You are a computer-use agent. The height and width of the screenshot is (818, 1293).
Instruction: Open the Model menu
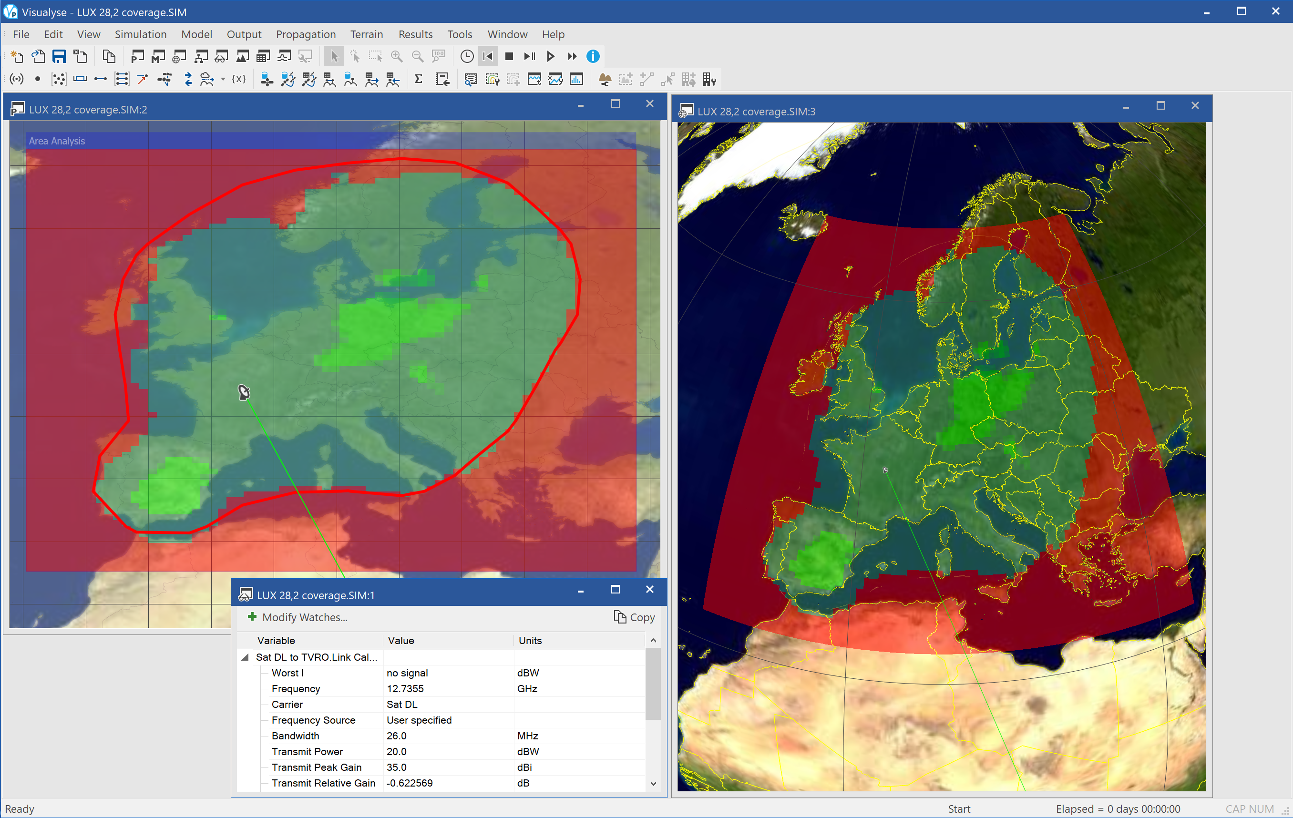196,34
